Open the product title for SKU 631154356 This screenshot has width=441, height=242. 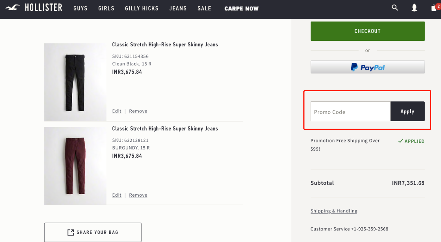tap(165, 45)
